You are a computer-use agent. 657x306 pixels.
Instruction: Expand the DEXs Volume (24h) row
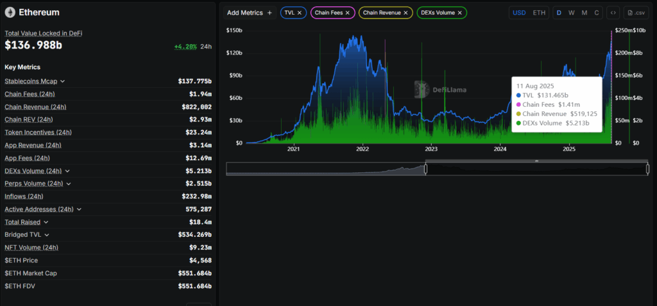[x=67, y=171]
